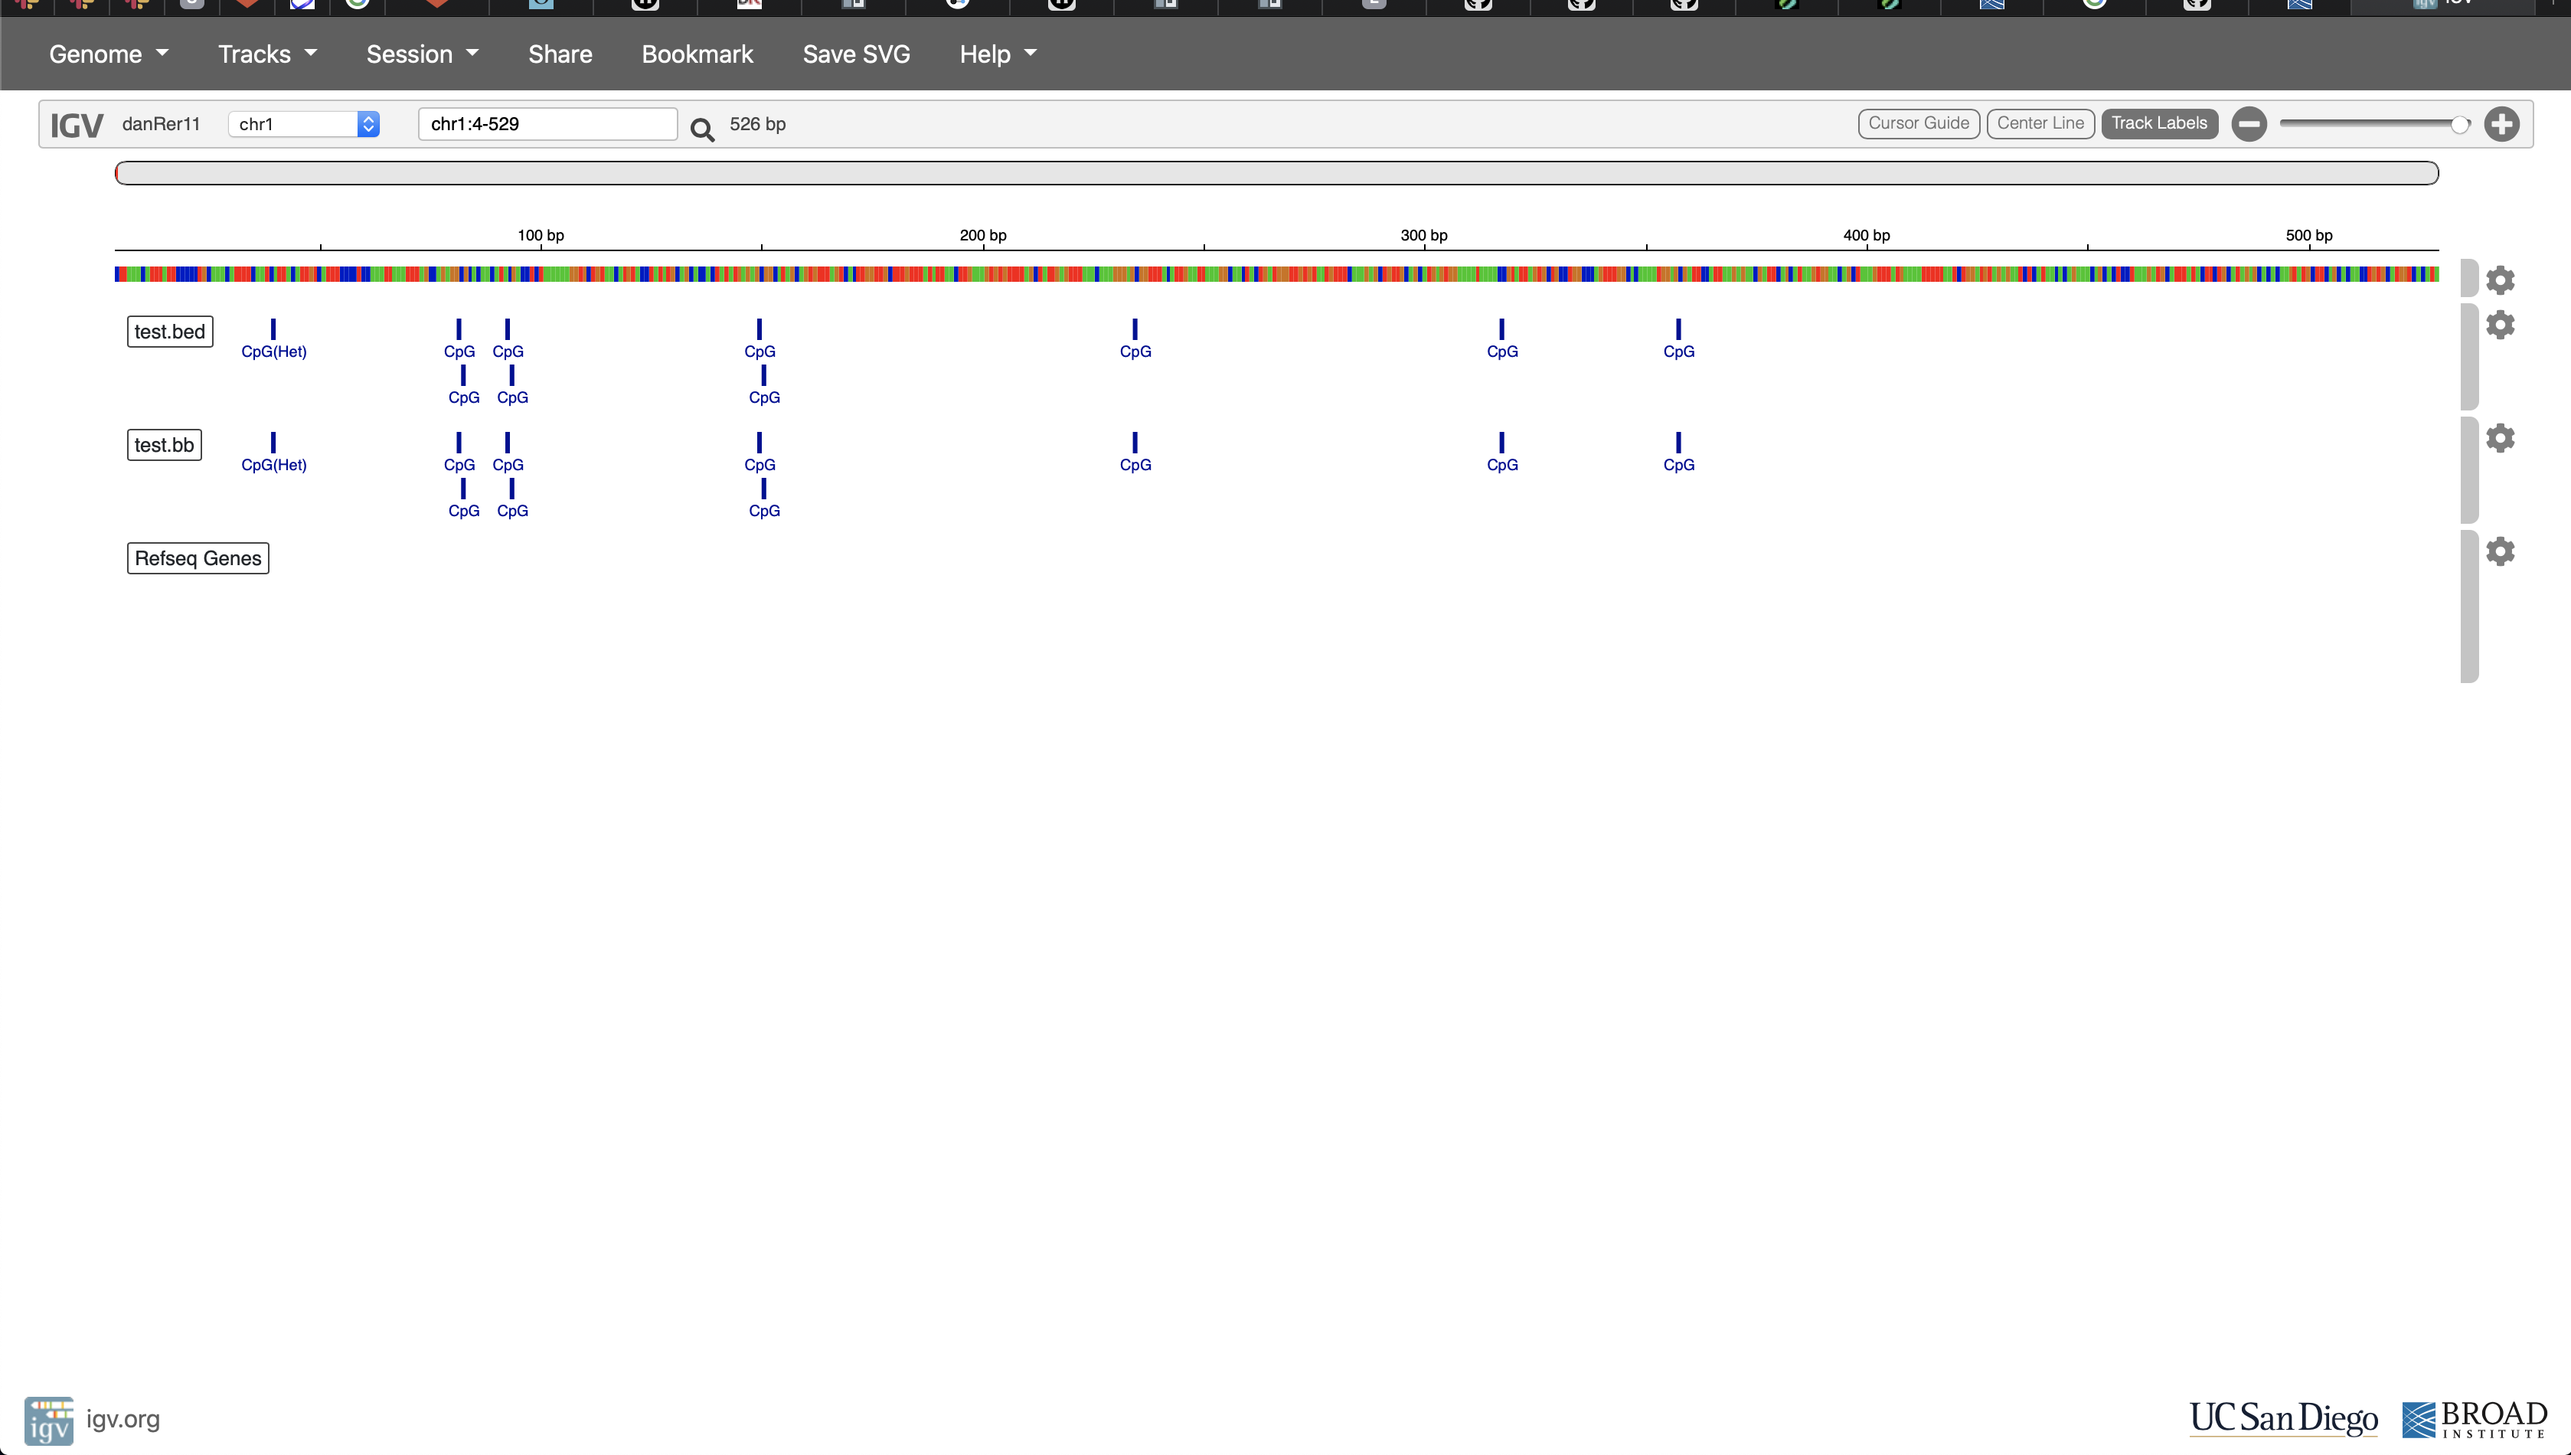2571x1455 pixels.
Task: Open the igv.org link
Action: coord(122,1419)
